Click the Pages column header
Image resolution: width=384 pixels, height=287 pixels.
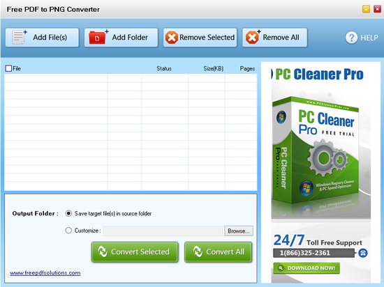click(x=247, y=69)
